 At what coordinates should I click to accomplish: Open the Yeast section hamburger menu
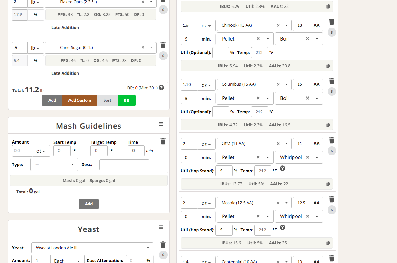pyautogui.click(x=161, y=227)
